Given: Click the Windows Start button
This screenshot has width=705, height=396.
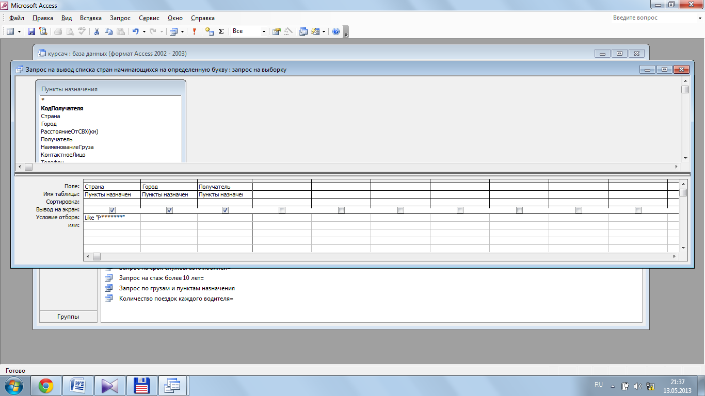Looking at the screenshot, I should coord(14,385).
